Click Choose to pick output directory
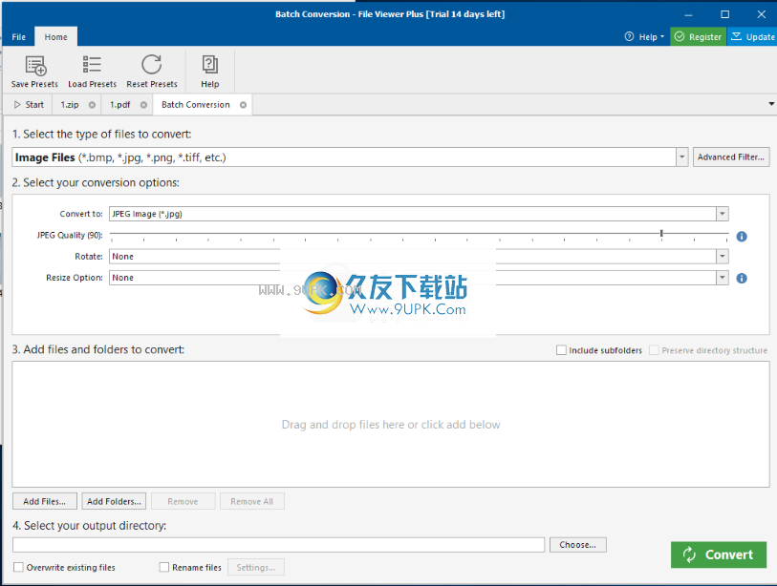The image size is (777, 586). pos(578,545)
